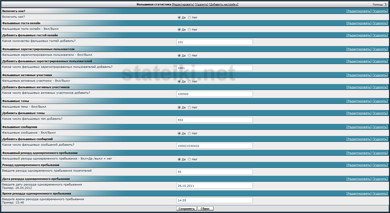The image size is (390, 213).
Task: Click the fake guests count field 101
Action: pyautogui.click(x=215, y=42)
